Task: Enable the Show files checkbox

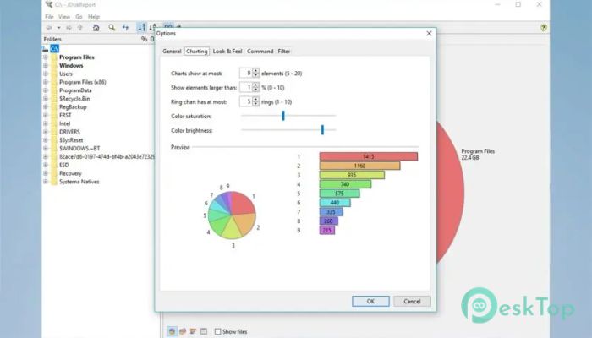Action: 218,331
